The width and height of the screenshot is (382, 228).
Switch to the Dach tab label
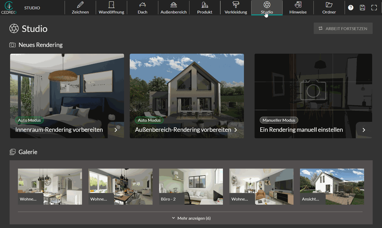coord(142,12)
